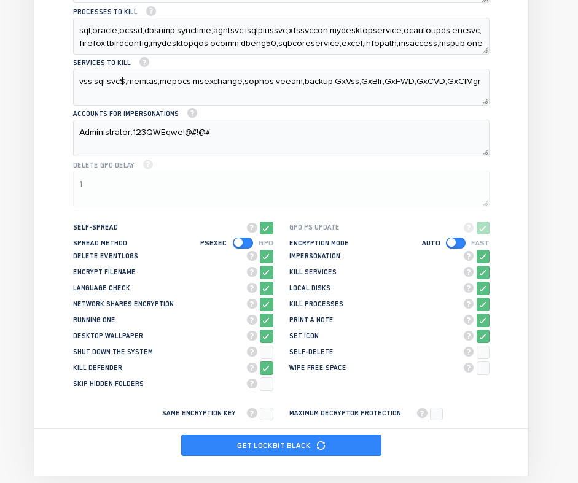Show help for Self-Spread option
The height and width of the screenshot is (483, 578).
252,228
